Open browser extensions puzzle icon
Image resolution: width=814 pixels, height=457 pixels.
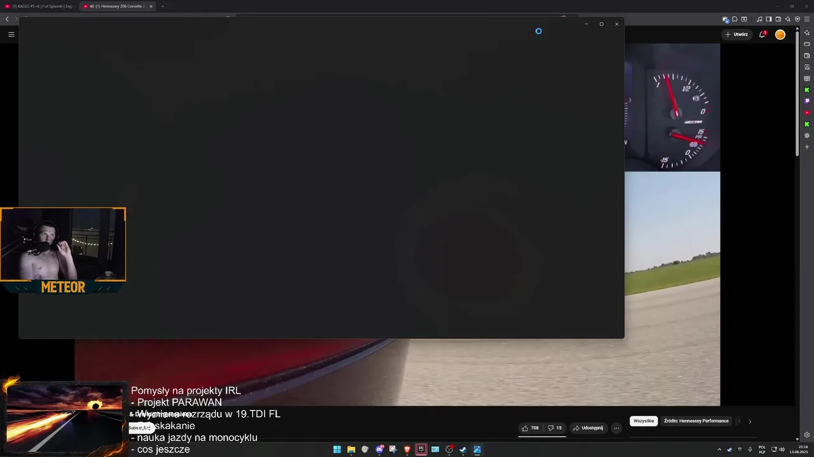735,19
